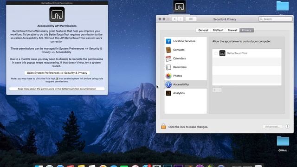Select Contacts in the privacy list
The height and width of the screenshot is (167, 297).
186,50
